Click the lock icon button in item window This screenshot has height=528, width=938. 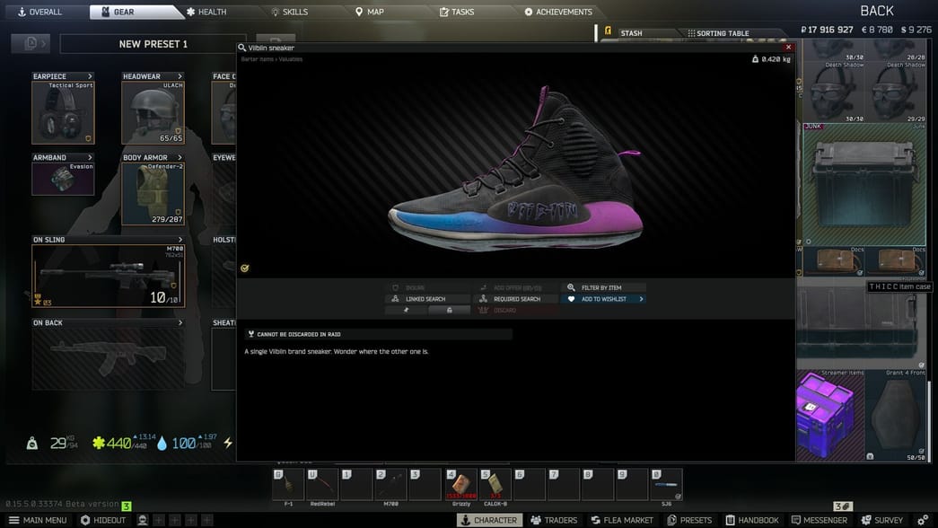[449, 310]
